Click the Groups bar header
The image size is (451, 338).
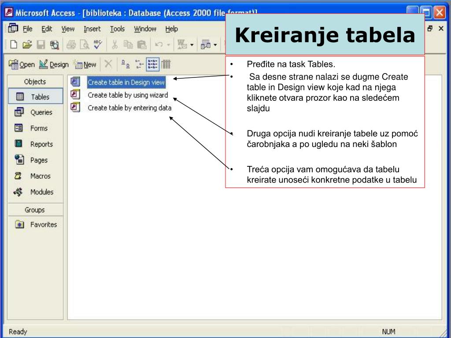(35, 210)
